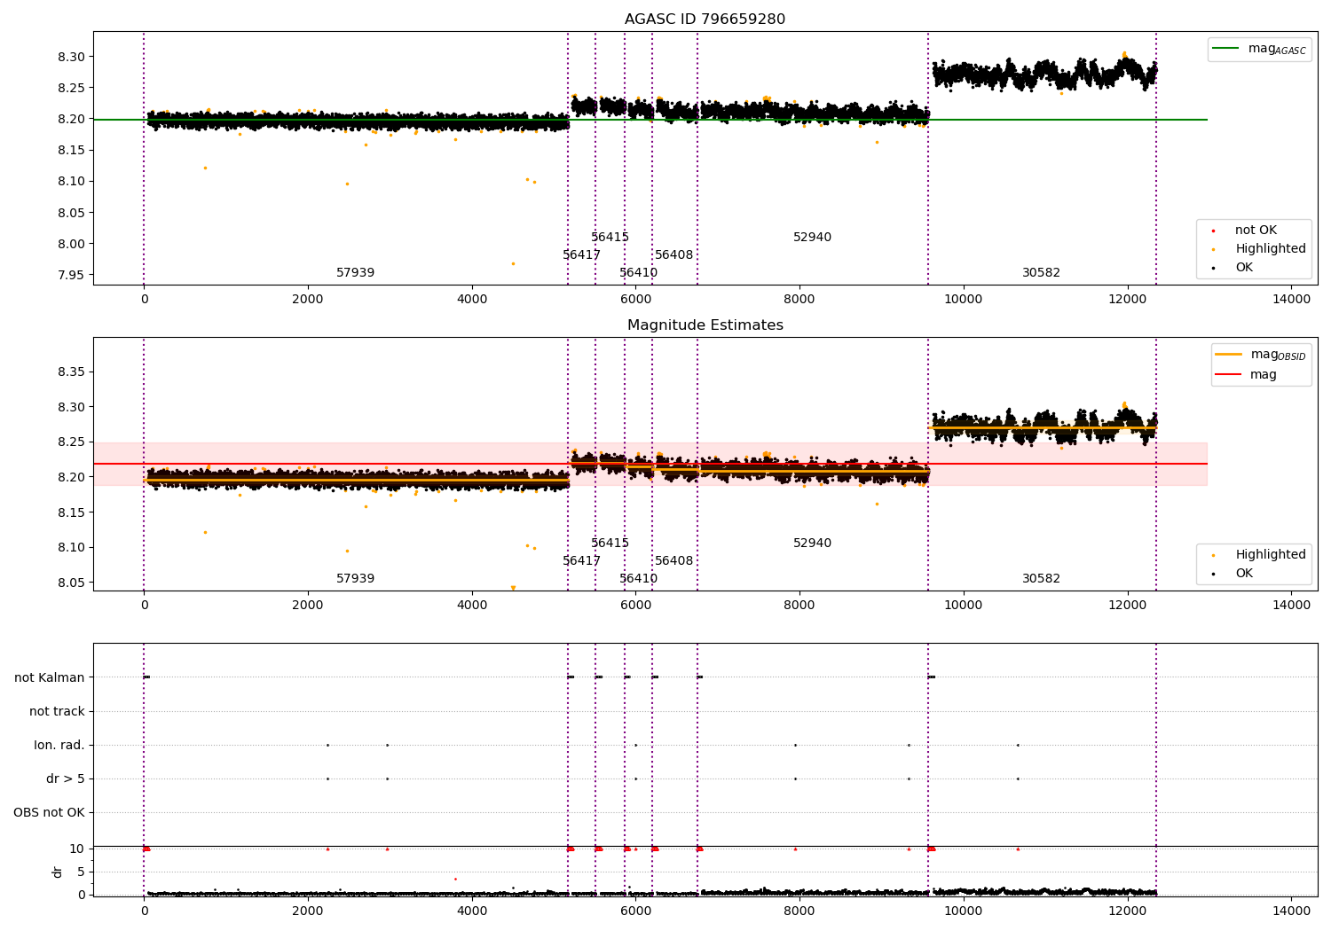The width and height of the screenshot is (1331, 931).
Task: Click obsid label 56410 in the Magnitude Estimates plot
Action: pos(639,579)
